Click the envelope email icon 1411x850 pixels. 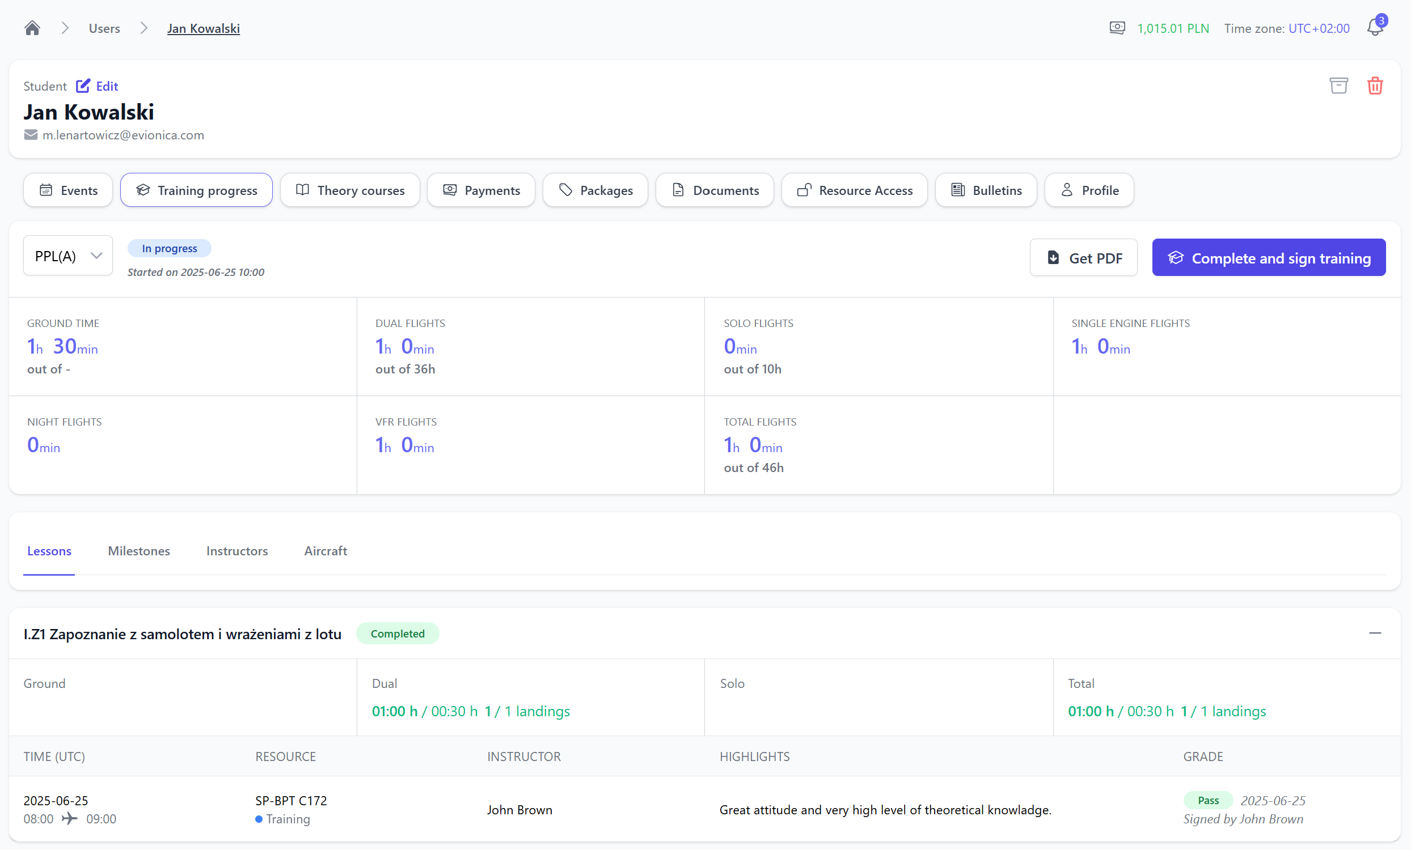[31, 135]
